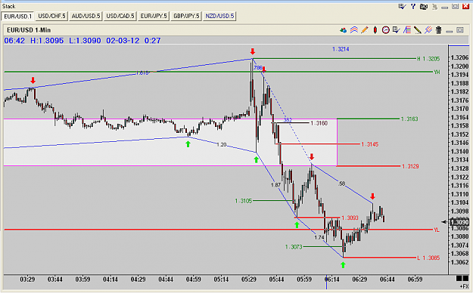The height and width of the screenshot is (293, 473).
Task: Click the 1.87 ratio label on chart
Action: [275, 185]
